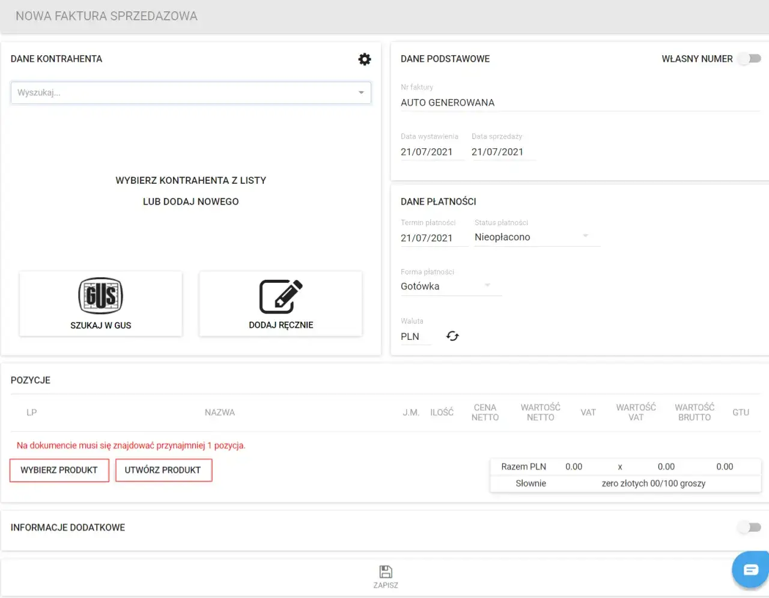Screen dimensions: 769x598
Task: Select the Data sprzedaży date field
Action: pyautogui.click(x=503, y=152)
